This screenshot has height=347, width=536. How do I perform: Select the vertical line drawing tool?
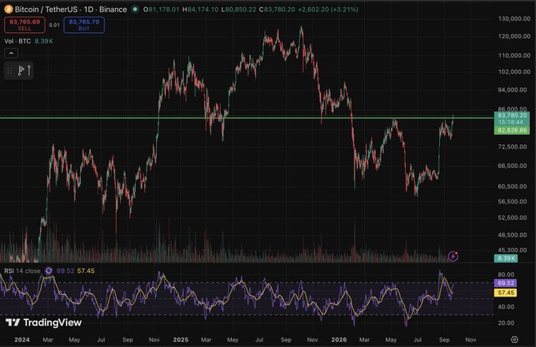coord(29,70)
